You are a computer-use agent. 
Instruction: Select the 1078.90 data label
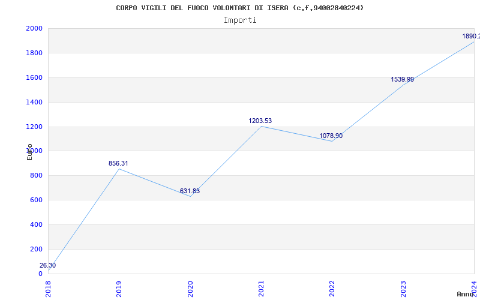pyautogui.click(x=331, y=136)
